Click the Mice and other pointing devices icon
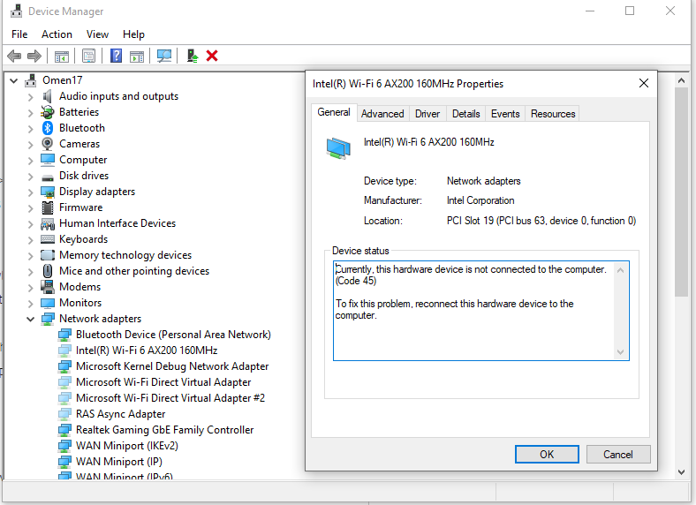This screenshot has height=505, width=696. 48,271
